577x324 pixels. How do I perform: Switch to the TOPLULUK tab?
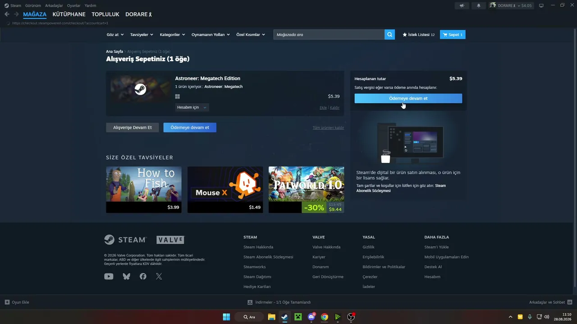click(105, 14)
